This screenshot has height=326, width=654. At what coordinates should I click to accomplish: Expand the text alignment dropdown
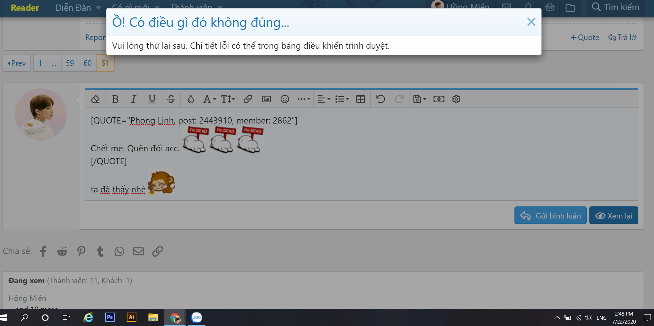pyautogui.click(x=324, y=100)
